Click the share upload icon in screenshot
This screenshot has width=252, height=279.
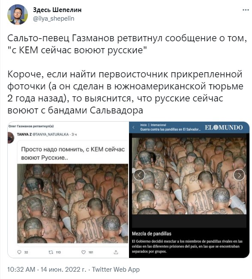[116, 252]
